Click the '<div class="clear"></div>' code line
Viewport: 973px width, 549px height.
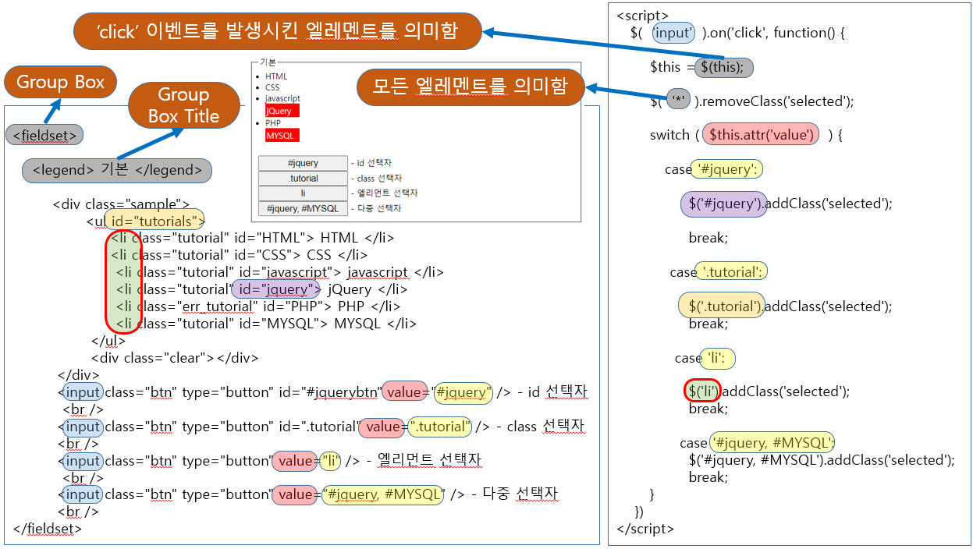click(x=175, y=358)
